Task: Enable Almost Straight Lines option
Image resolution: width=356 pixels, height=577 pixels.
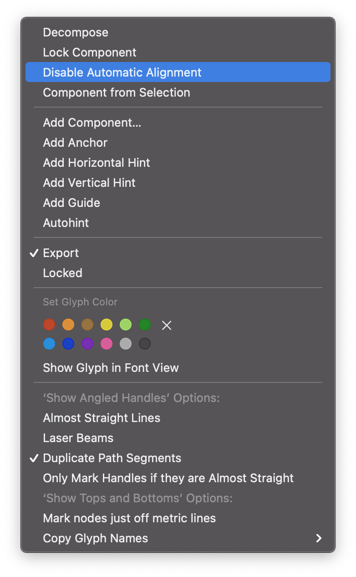Action: click(x=102, y=418)
